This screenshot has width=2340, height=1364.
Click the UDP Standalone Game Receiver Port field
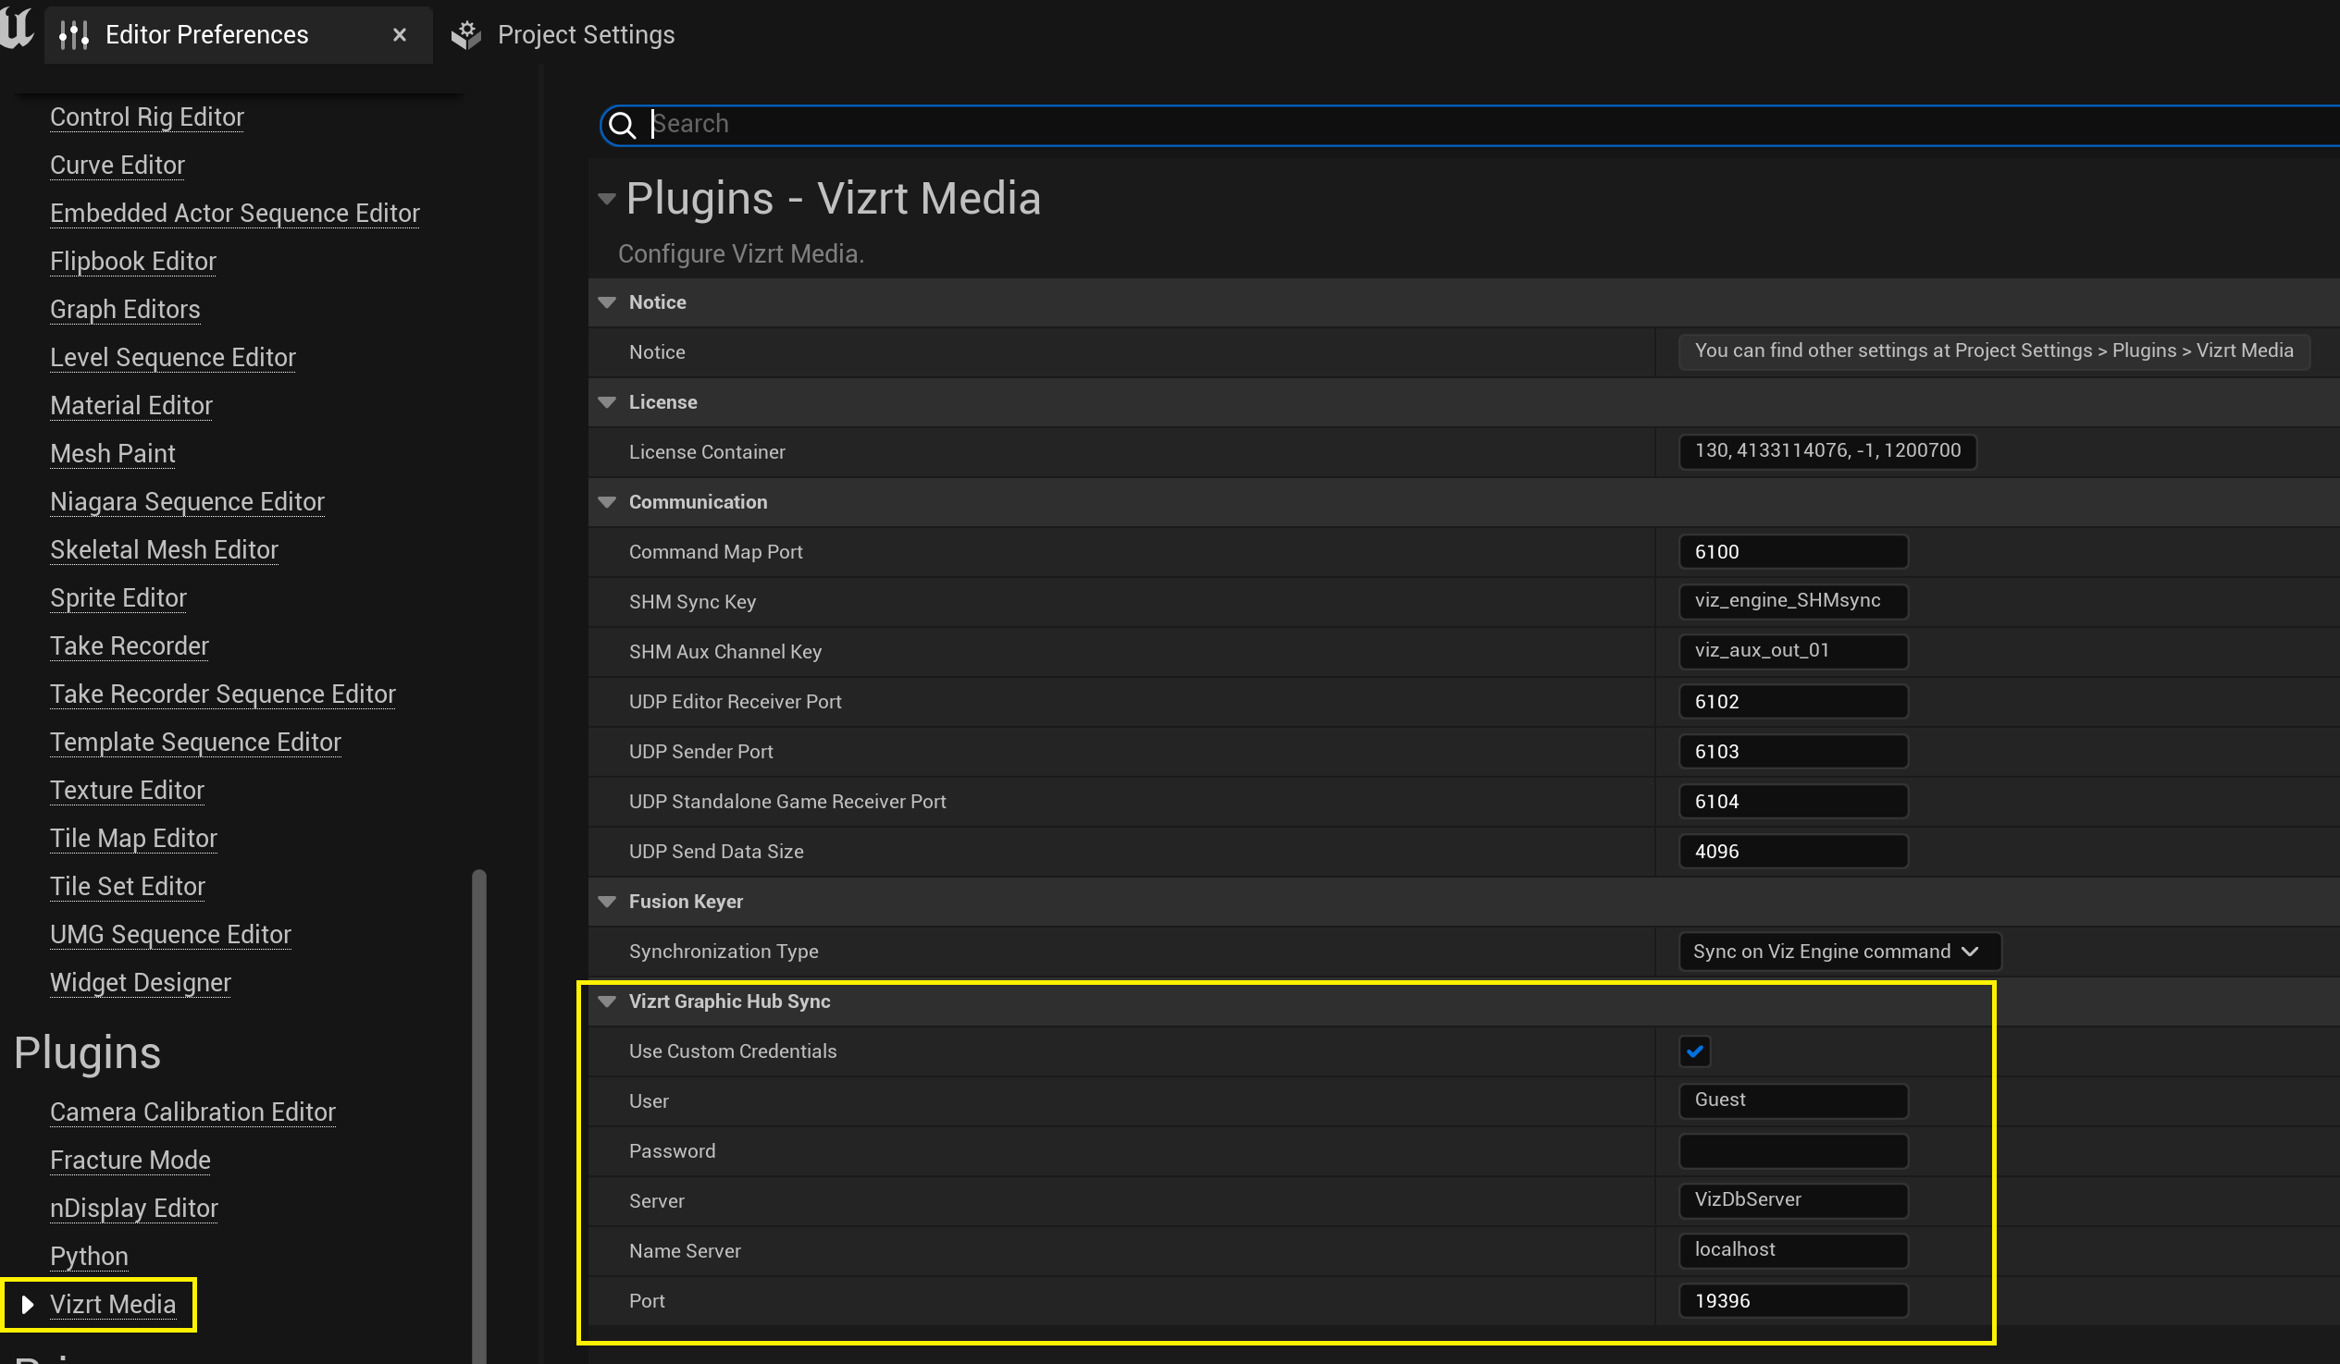coord(1793,803)
